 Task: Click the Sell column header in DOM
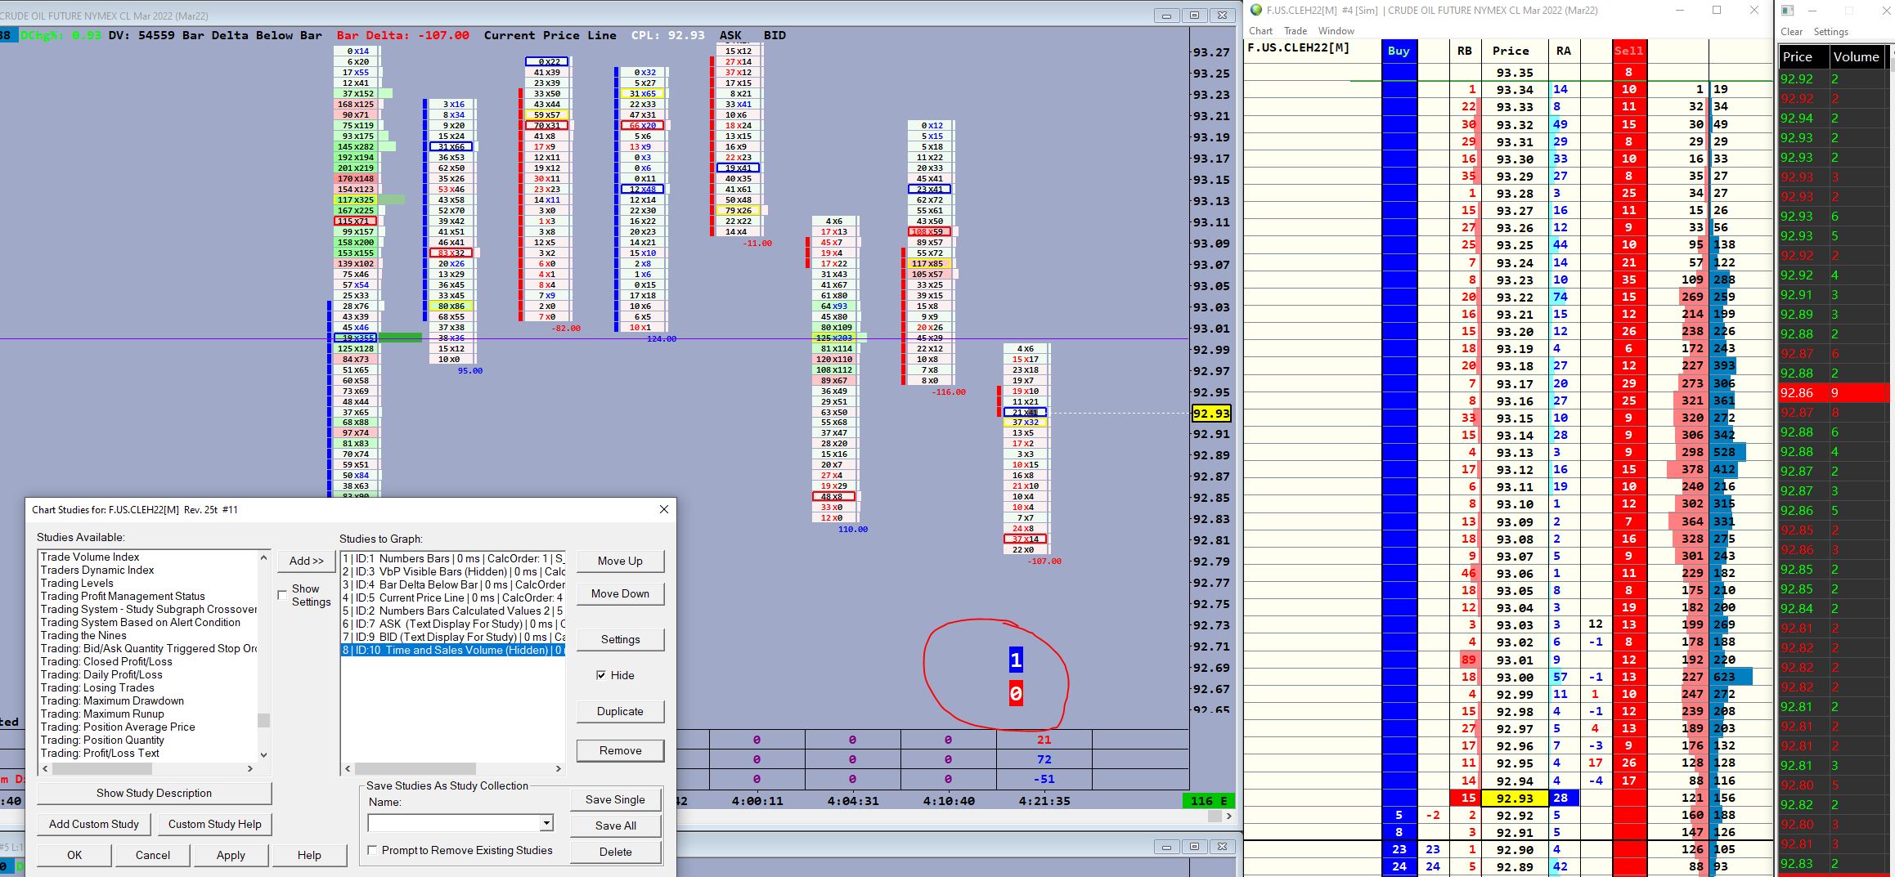click(1628, 51)
